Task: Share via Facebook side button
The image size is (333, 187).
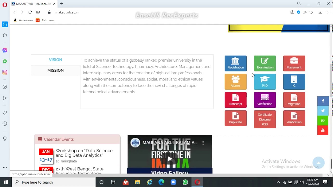Action: [323, 101]
